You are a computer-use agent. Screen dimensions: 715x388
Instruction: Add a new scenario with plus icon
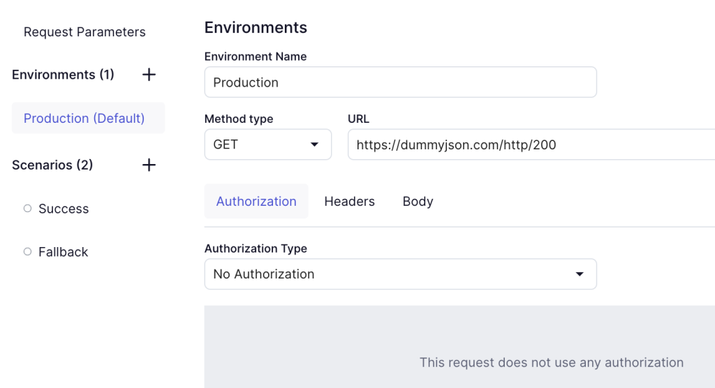coord(149,165)
